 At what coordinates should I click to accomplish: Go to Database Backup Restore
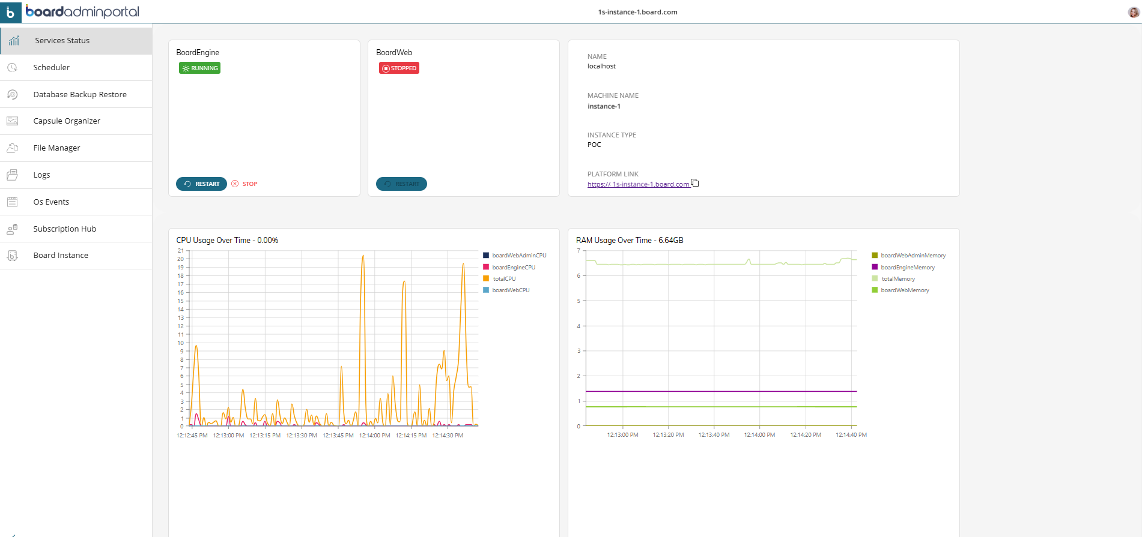[x=76, y=94]
